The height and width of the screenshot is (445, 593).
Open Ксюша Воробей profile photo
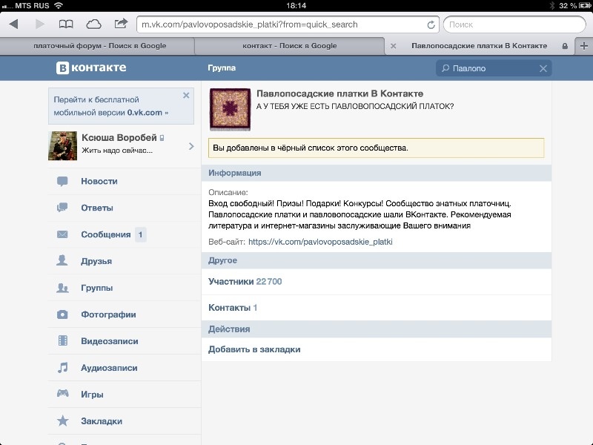[x=63, y=145]
